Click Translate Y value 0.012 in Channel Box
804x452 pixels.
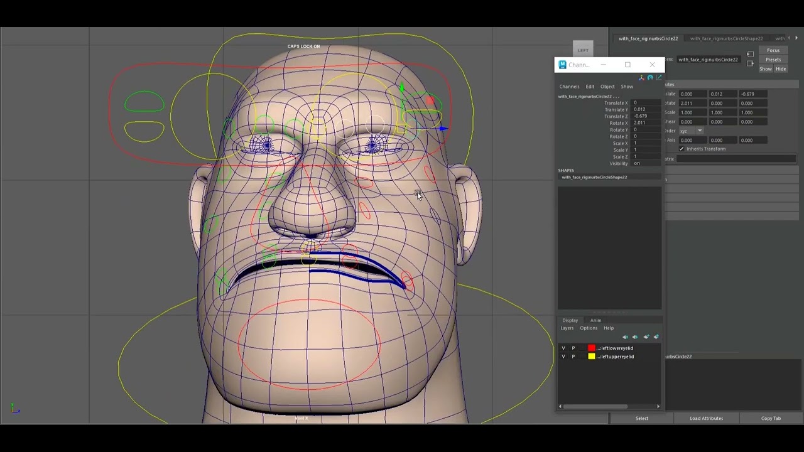[x=646, y=110]
